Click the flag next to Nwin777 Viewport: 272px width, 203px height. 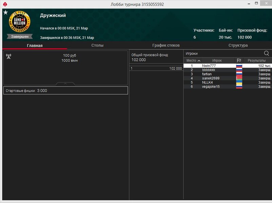click(x=239, y=66)
